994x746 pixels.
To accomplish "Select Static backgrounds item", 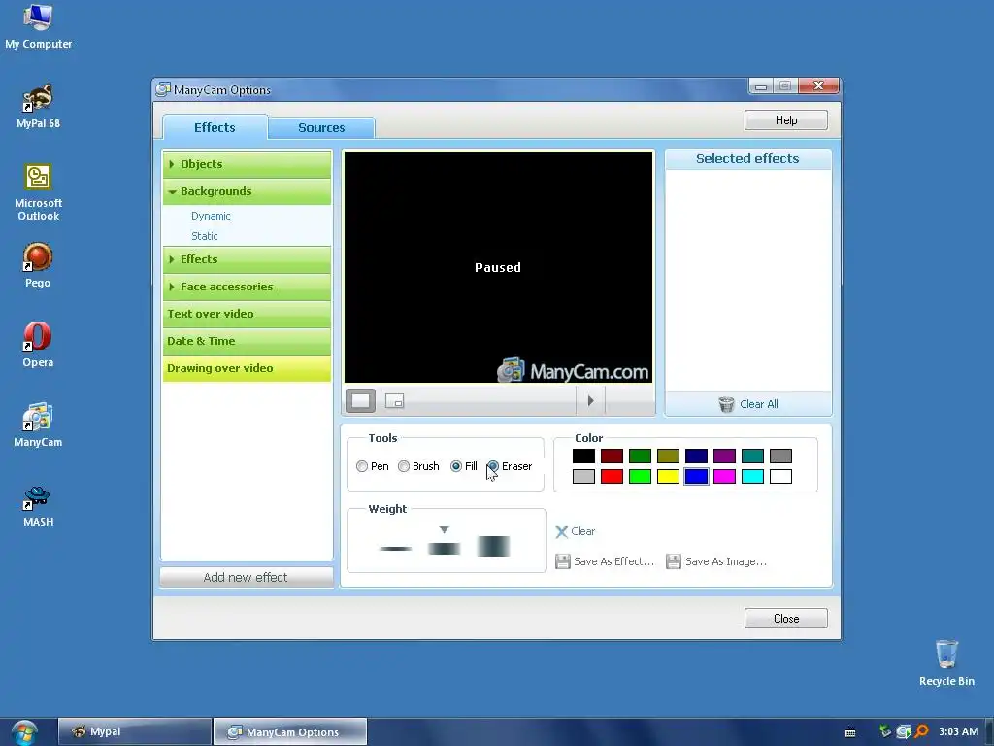I will coord(204,236).
